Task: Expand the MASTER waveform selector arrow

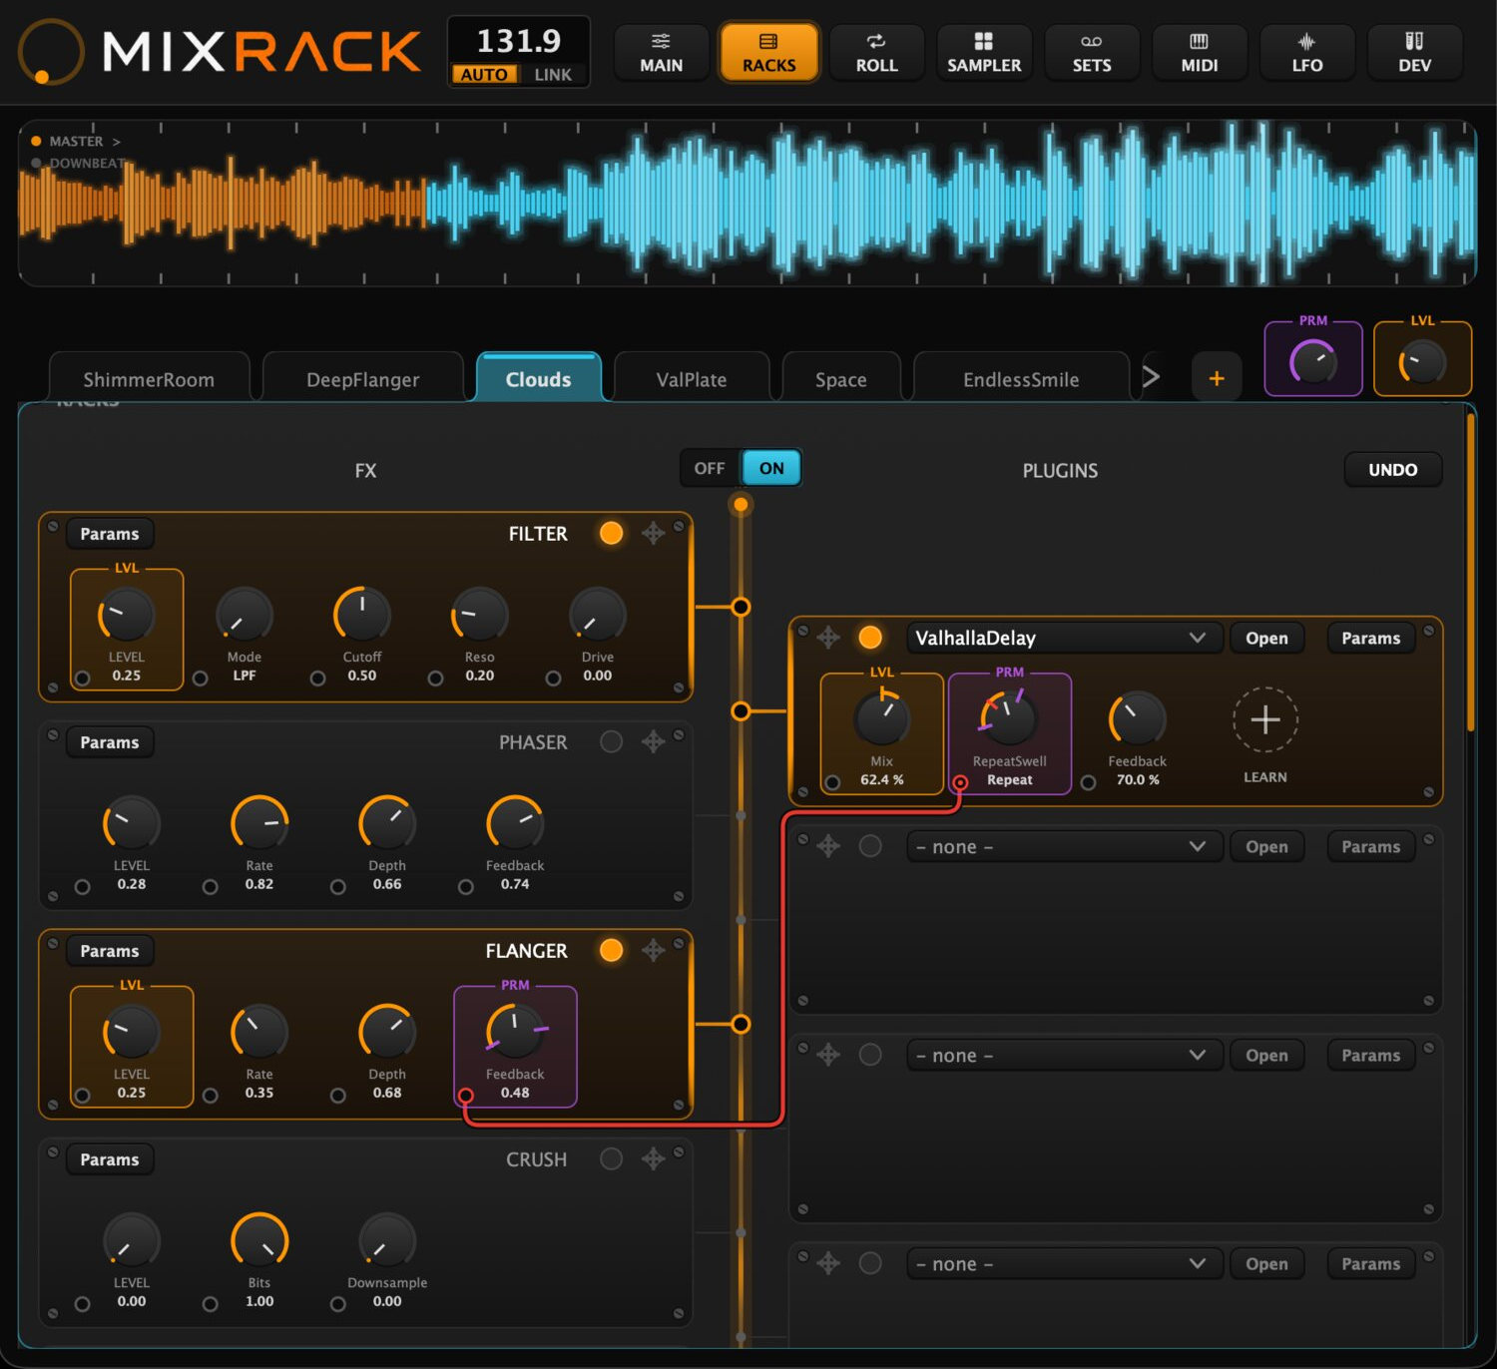Action: [116, 142]
